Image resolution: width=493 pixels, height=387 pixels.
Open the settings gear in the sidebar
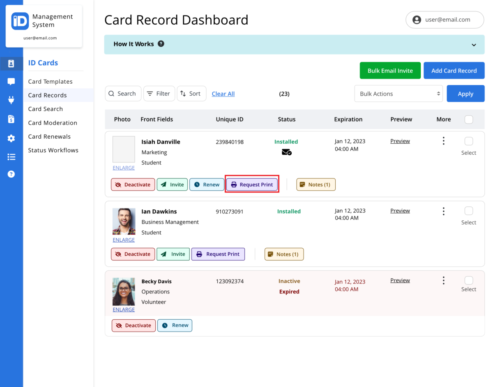[x=12, y=138]
